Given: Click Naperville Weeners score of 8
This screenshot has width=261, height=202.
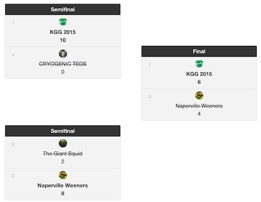Looking at the screenshot, I should coord(63,193).
